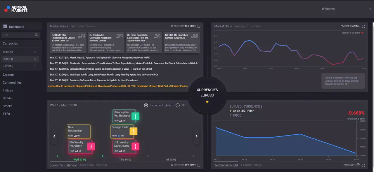Open Foreign trade event card
374x172 pixels.
pyautogui.click(x=122, y=131)
